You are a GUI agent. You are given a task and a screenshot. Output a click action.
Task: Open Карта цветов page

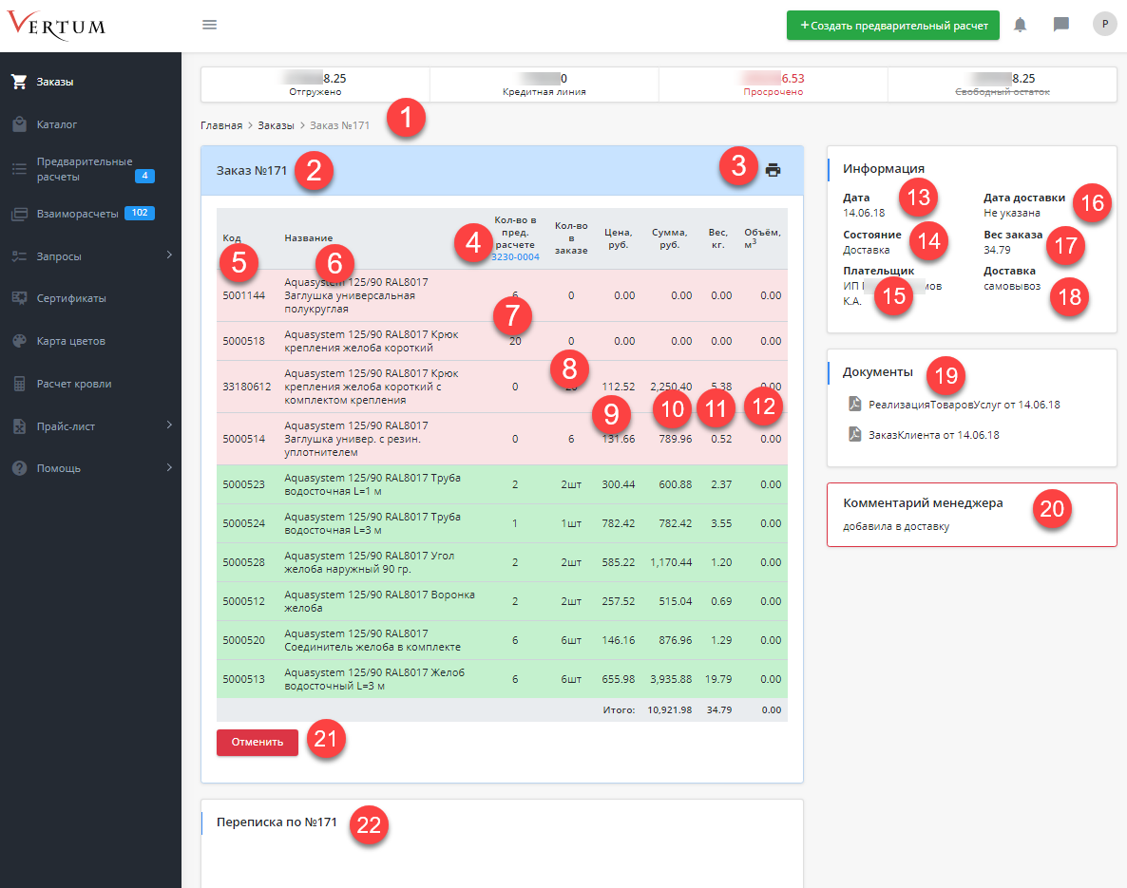[x=70, y=341]
